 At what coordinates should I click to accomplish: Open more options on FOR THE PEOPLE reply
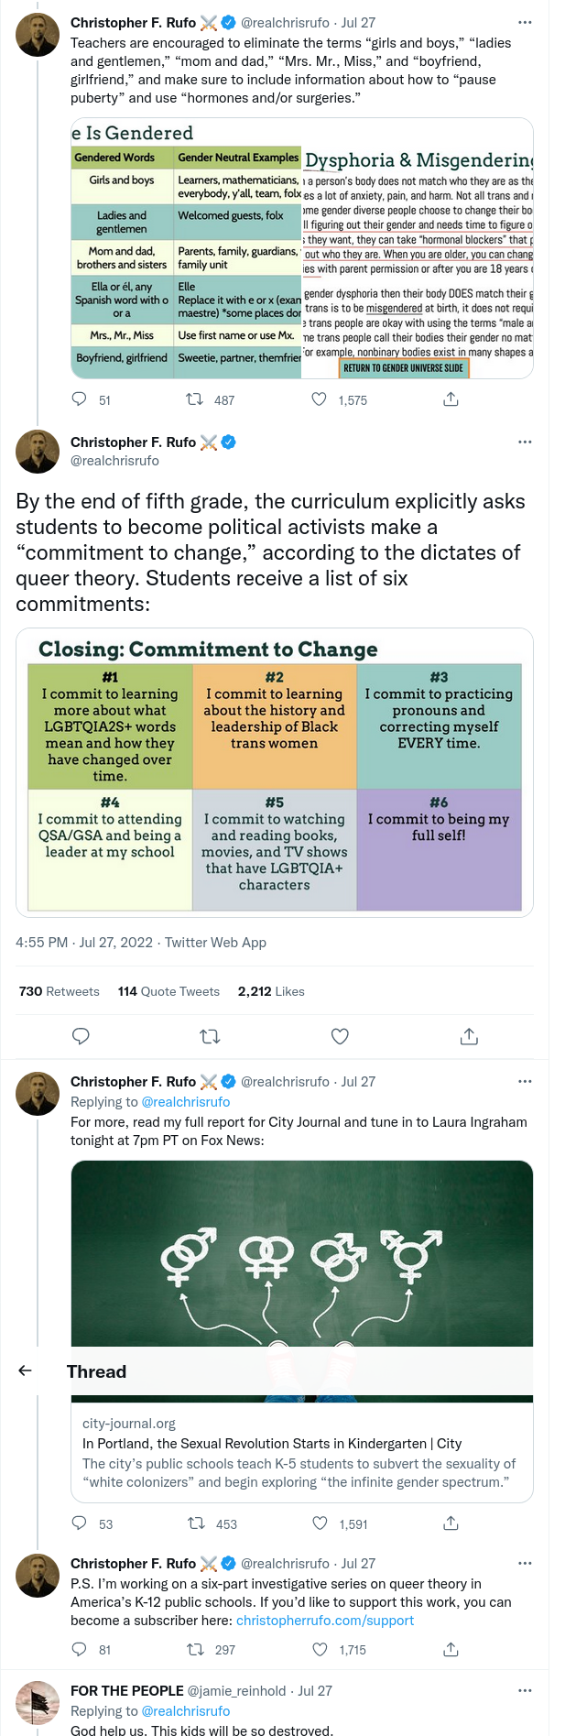point(525,1690)
